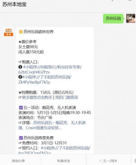This screenshot has height=165, width=136.
Task: Click the number 2 bullet icon
Action: tap(20, 77)
